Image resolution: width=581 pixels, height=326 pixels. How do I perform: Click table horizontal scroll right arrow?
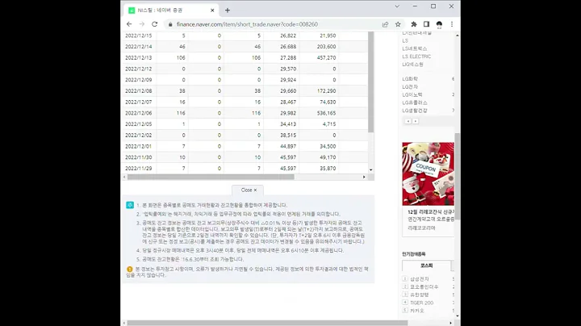(x=364, y=177)
